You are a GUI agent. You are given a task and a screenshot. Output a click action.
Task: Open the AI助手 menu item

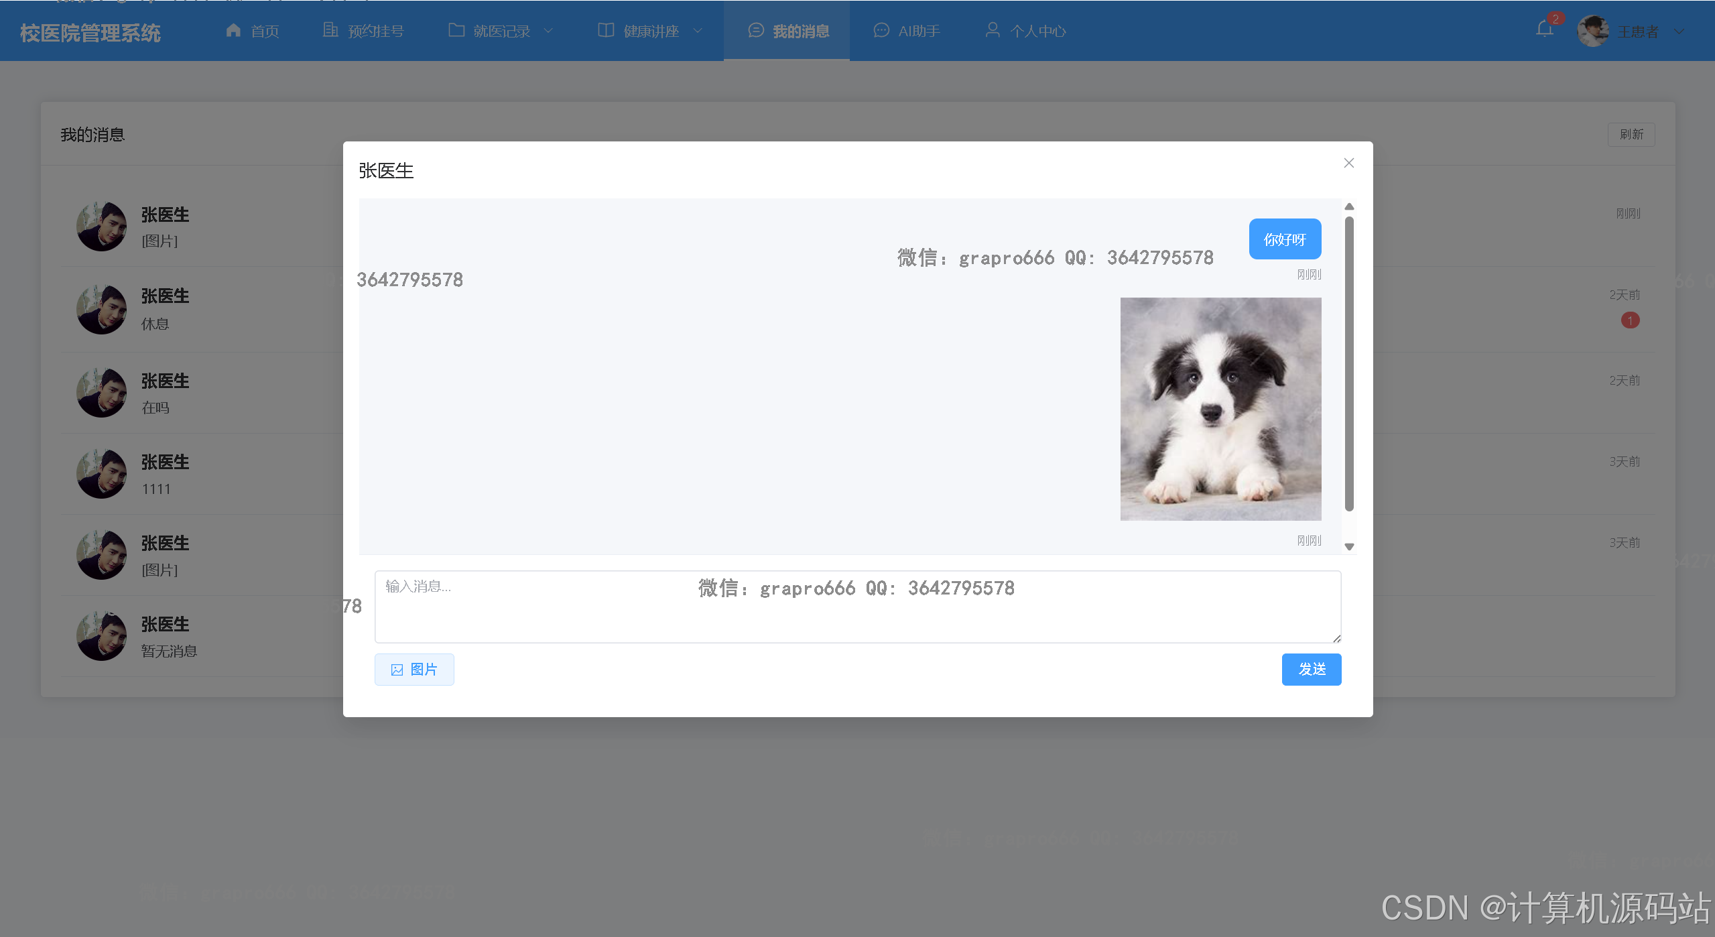907,31
